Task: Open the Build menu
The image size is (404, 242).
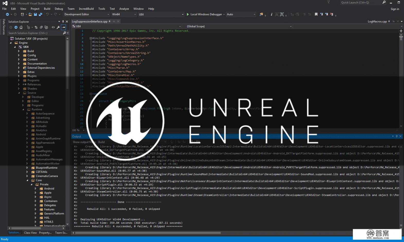Action: pyautogui.click(x=47, y=9)
